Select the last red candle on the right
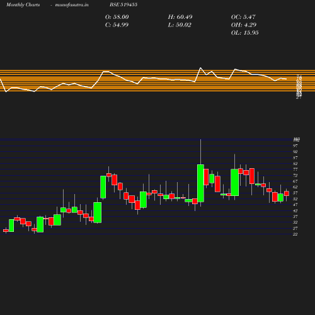 tap(287, 193)
